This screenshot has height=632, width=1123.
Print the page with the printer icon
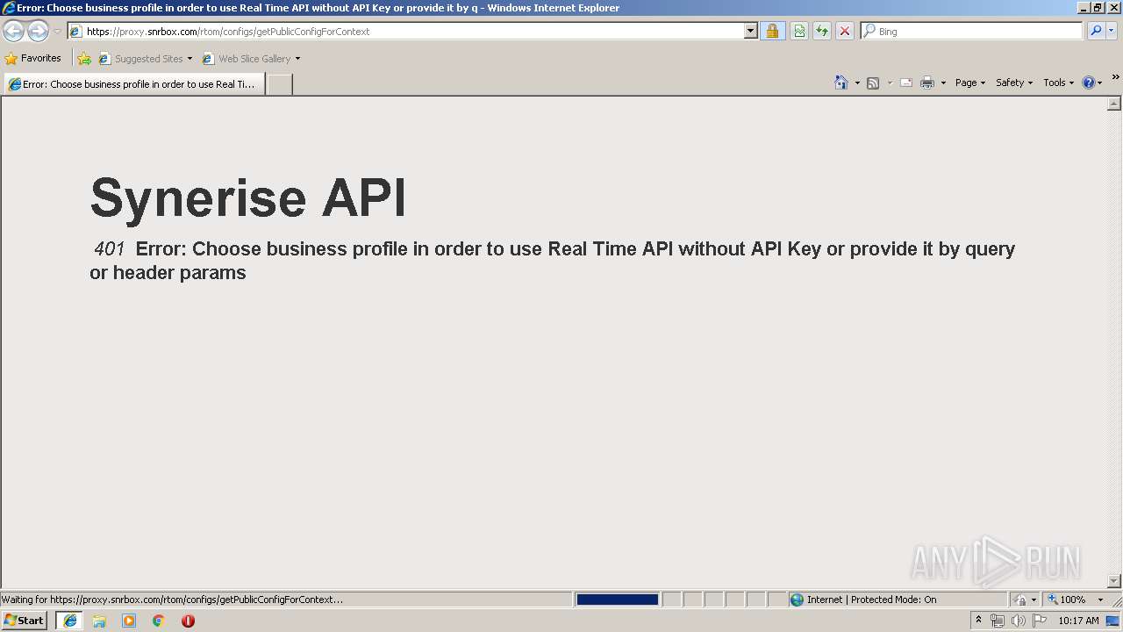927,83
